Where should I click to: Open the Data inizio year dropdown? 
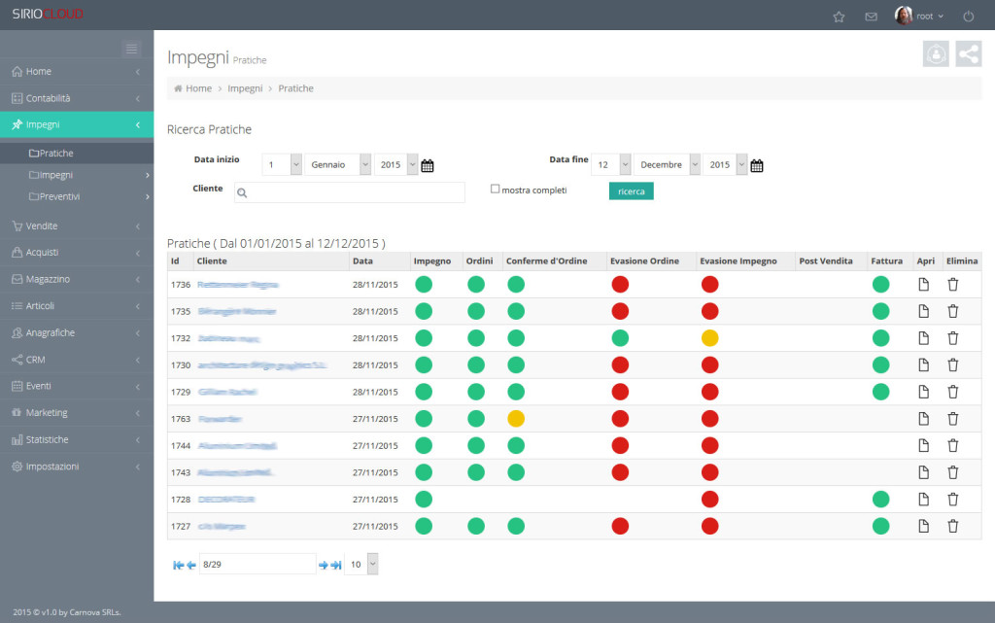(x=396, y=164)
